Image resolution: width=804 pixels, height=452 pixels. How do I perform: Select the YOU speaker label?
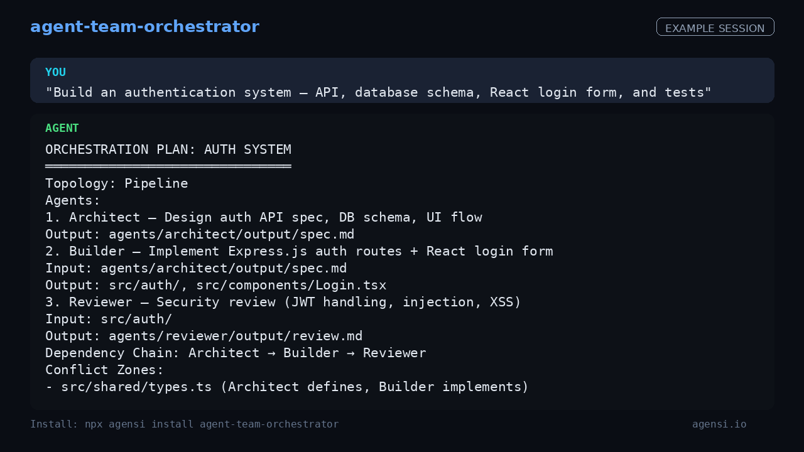tap(55, 72)
